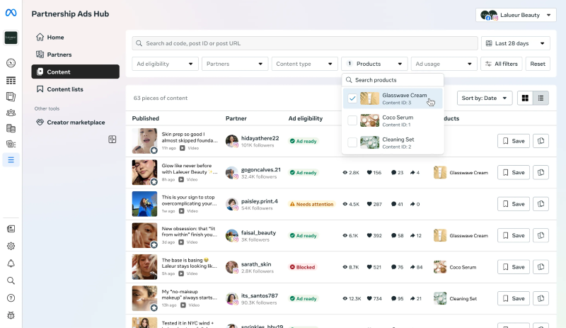Viewport: 566px width, 328px height.
Task: Click the Published column header
Action: [x=146, y=118]
